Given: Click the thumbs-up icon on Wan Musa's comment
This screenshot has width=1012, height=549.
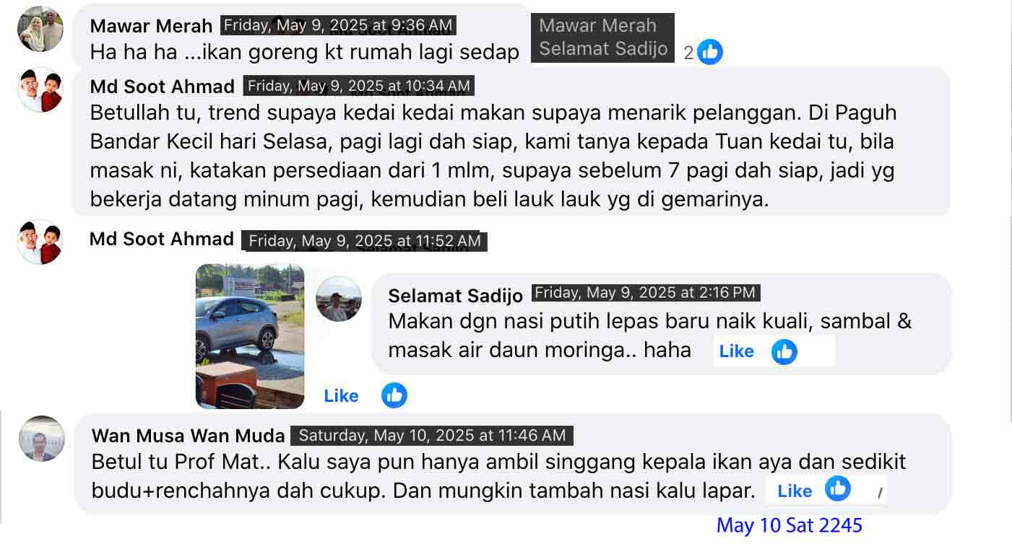Looking at the screenshot, I should click(838, 488).
